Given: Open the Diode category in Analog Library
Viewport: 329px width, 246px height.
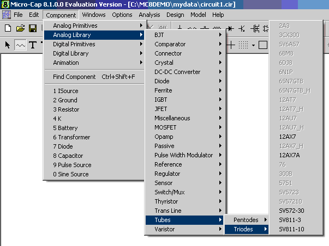Looking at the screenshot, I should 186,81.
